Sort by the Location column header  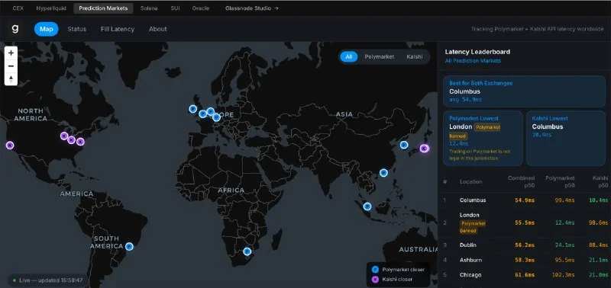470,181
